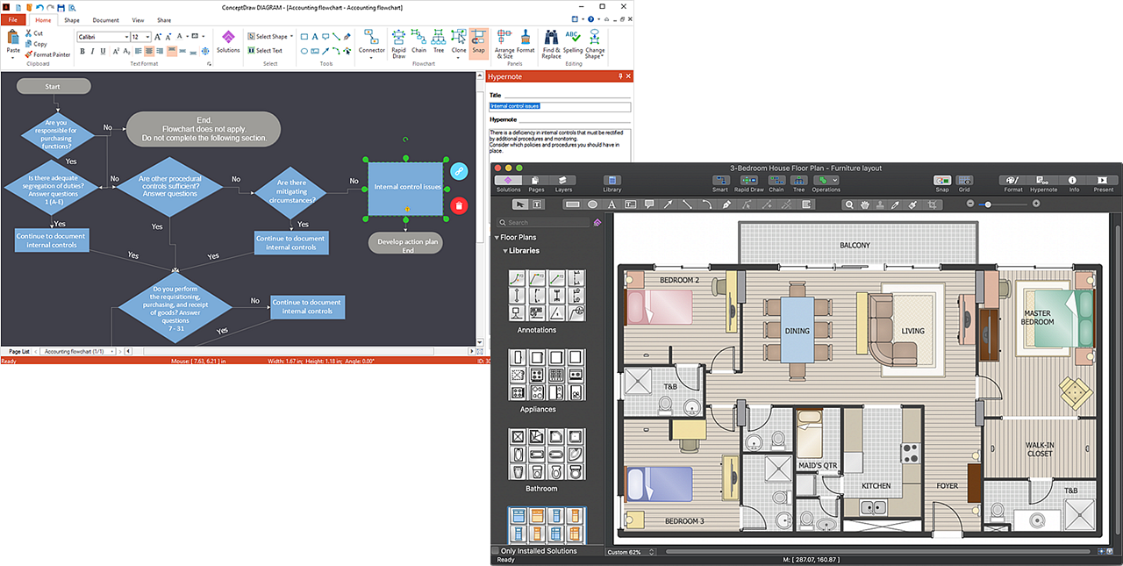This screenshot has height=566, width=1123.
Task: Click Smart connector in the Floor Plan toolbar
Action: [x=720, y=183]
